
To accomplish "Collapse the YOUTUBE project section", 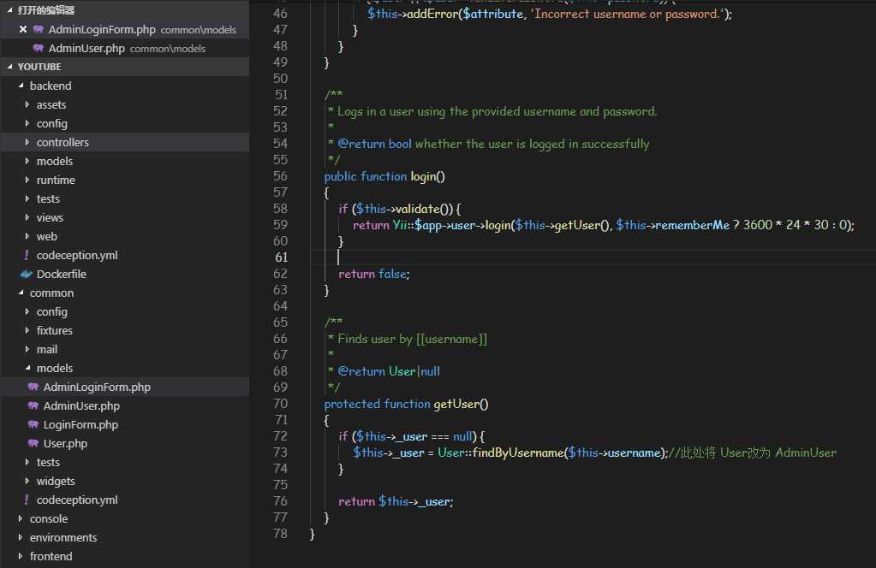I will click(9, 67).
